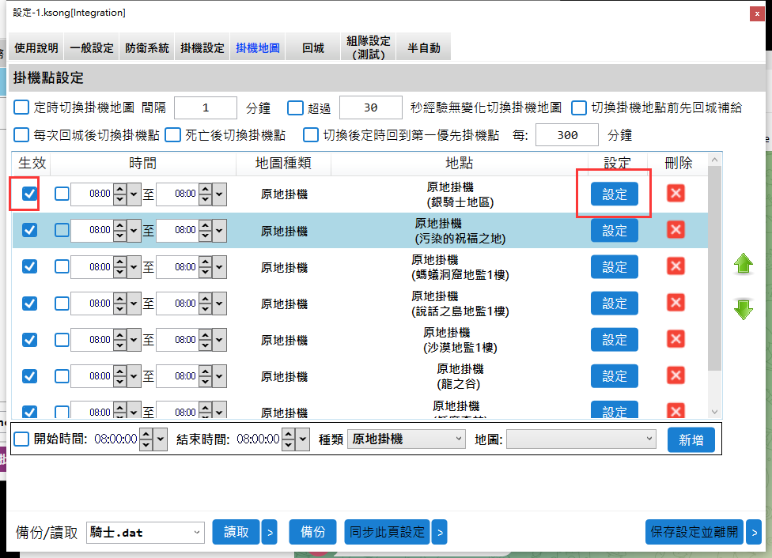Screen dimensions: 772x558
Task: Click the green move-down arrow icon
Action: coord(744,309)
